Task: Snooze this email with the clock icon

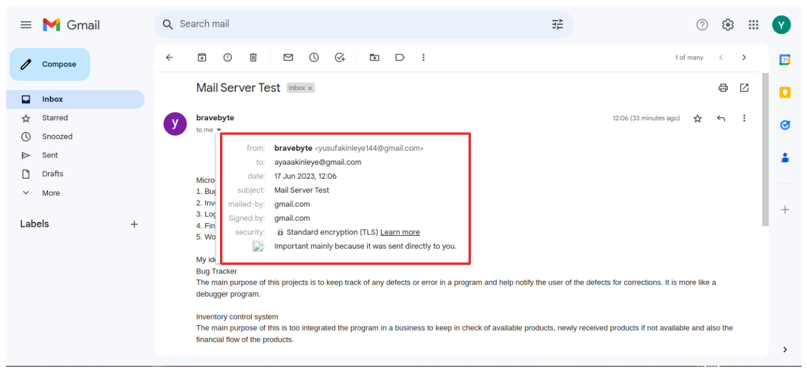Action: 314,57
